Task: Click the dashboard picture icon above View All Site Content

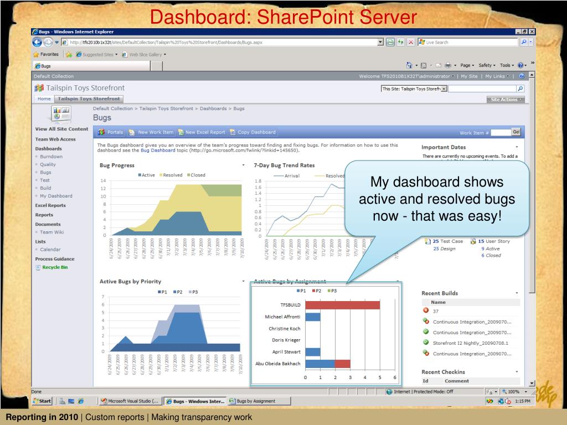Action: click(x=61, y=113)
